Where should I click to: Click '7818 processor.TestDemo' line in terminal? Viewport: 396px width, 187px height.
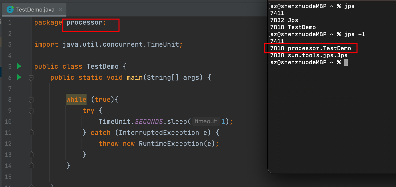pos(310,48)
